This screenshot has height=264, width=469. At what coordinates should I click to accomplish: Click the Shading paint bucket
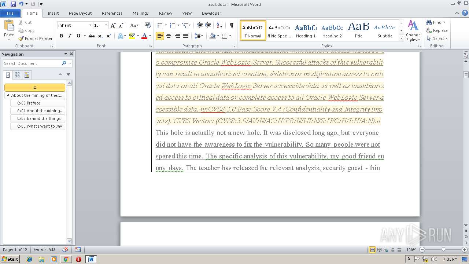pyautogui.click(x=213, y=36)
